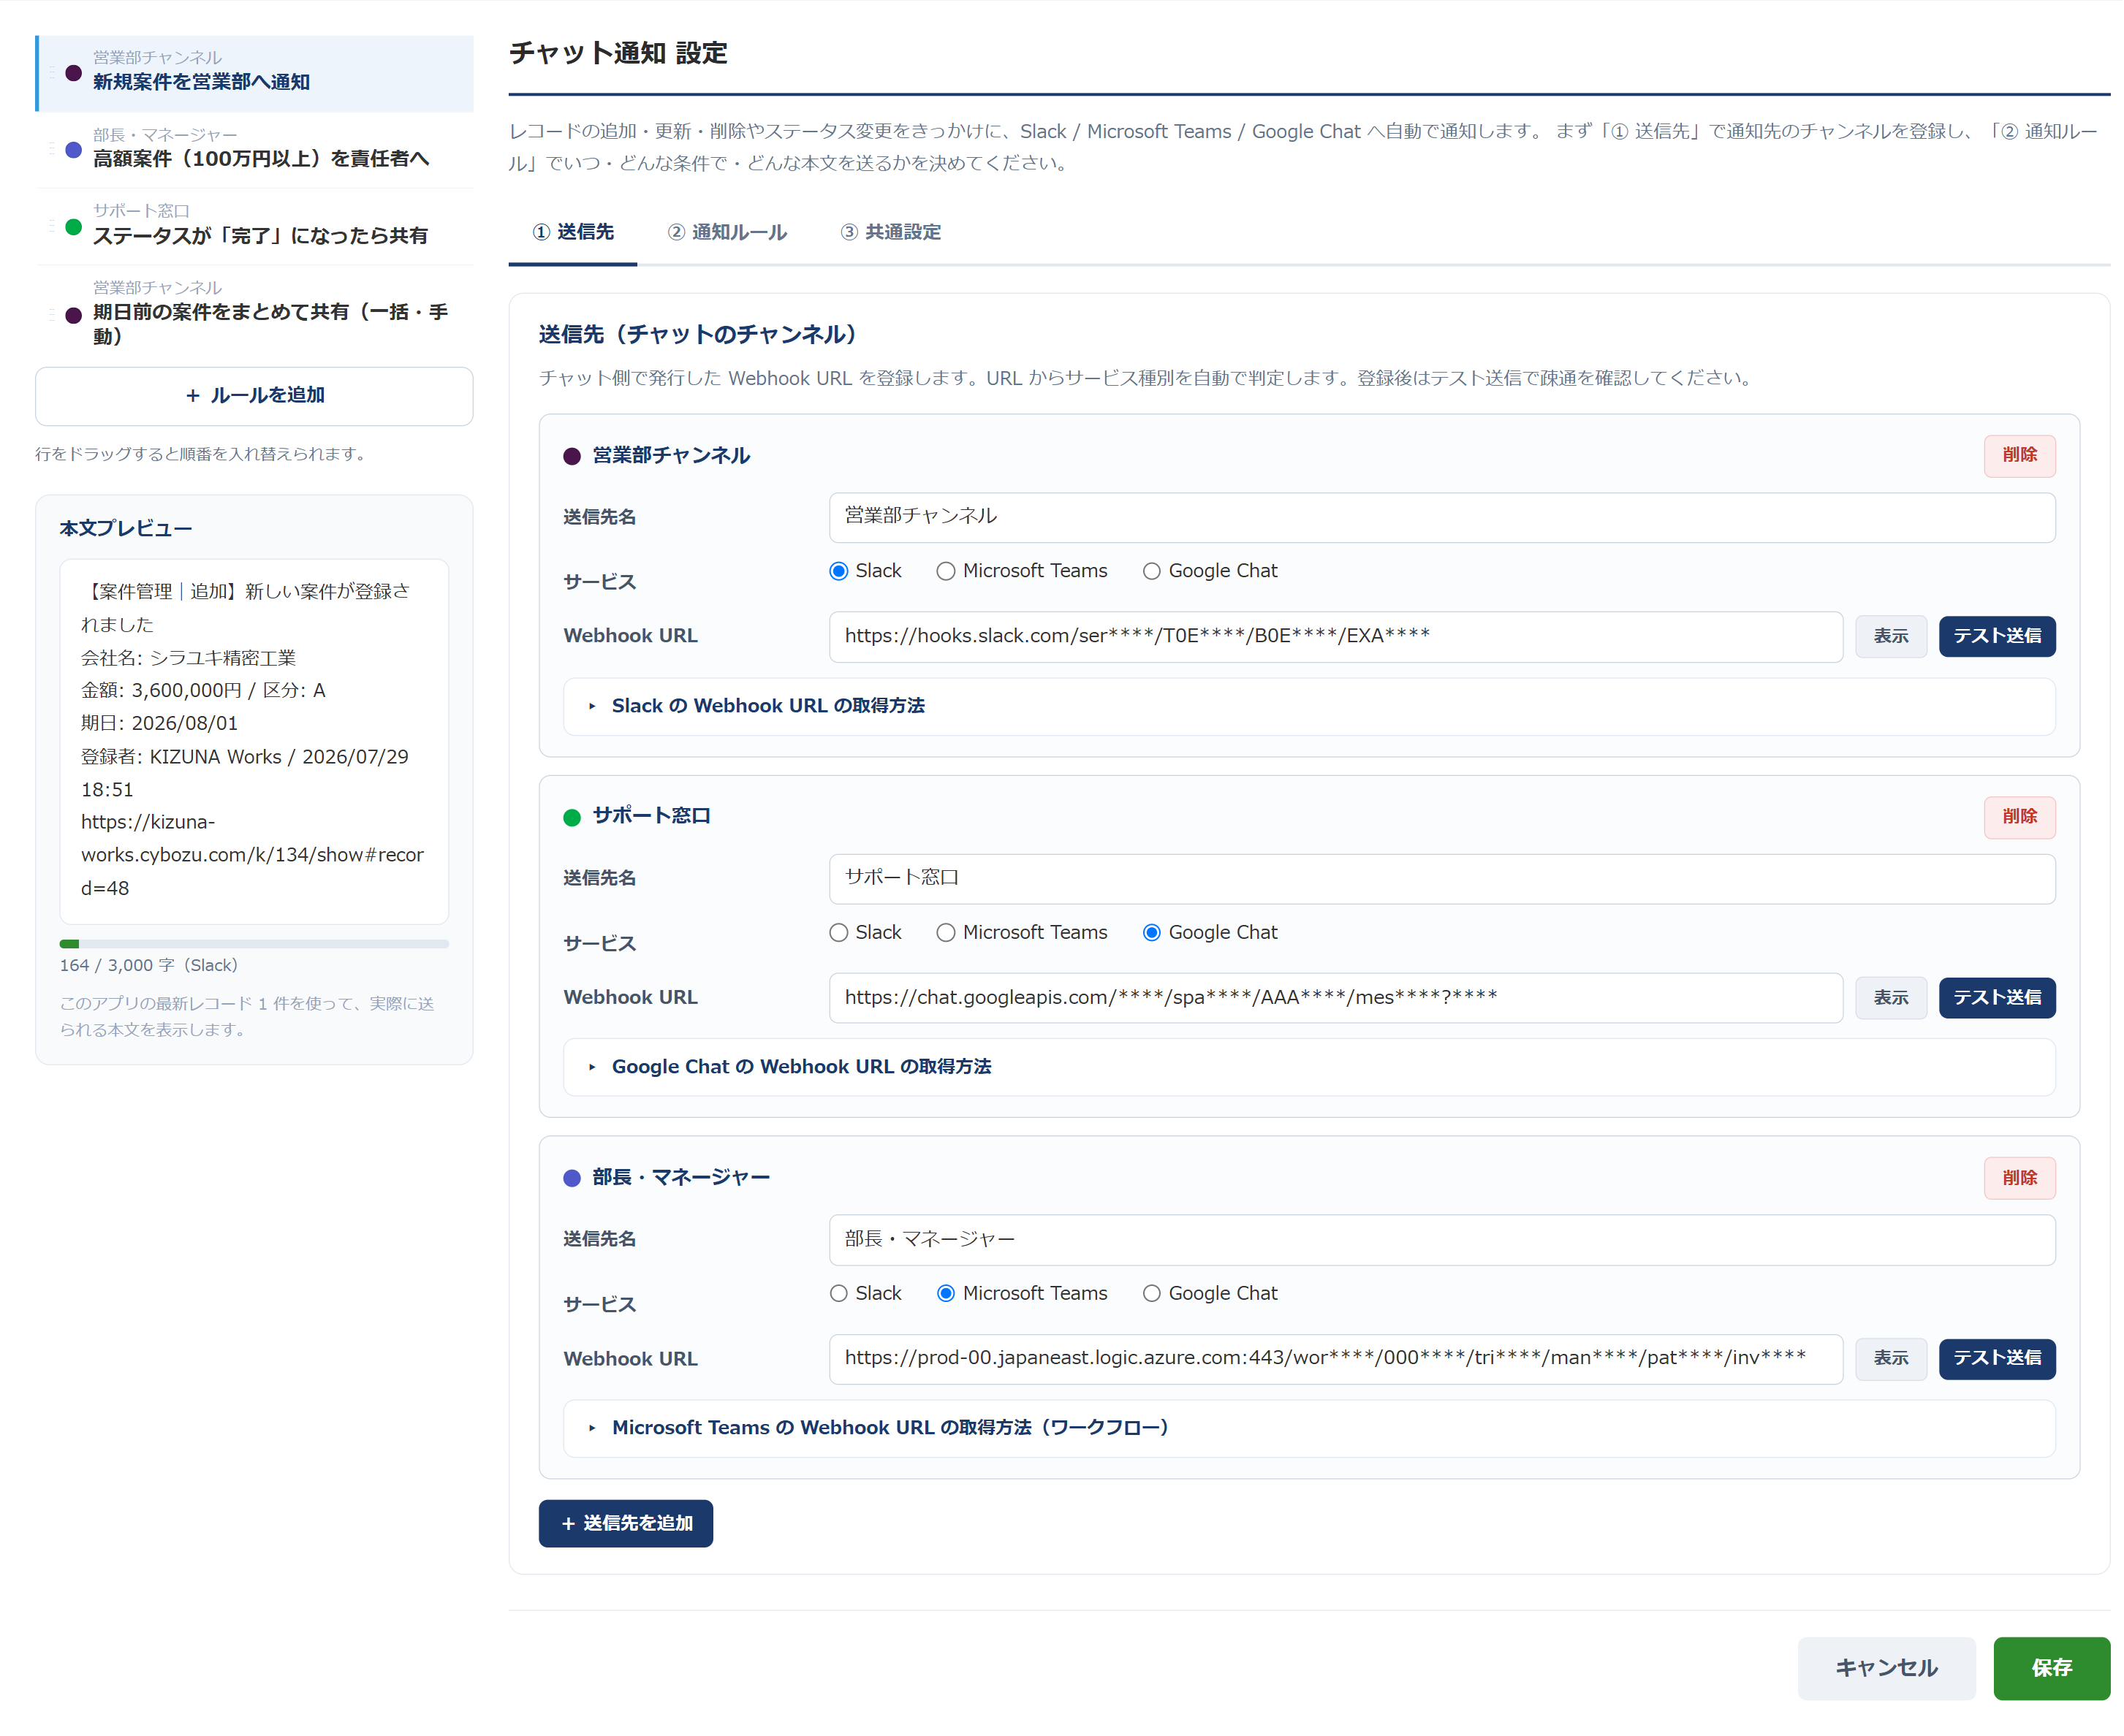Select Google Chat radio for サポート窓口
Screen dimensions: 2124x1736
tap(1152, 933)
